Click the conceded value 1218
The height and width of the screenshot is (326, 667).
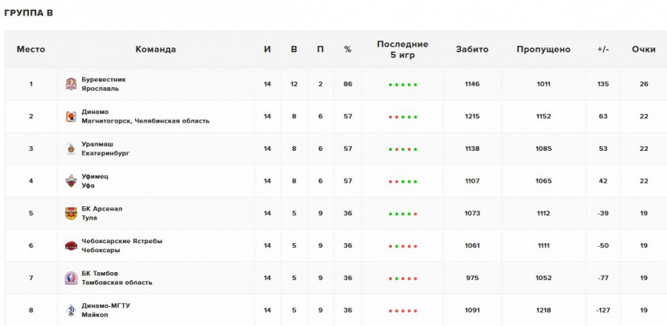(x=544, y=310)
